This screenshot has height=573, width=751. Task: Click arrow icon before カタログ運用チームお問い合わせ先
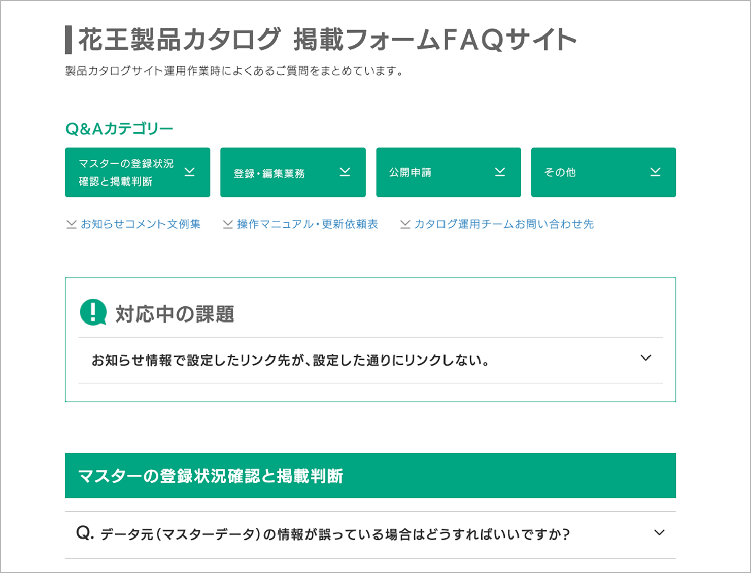405,224
